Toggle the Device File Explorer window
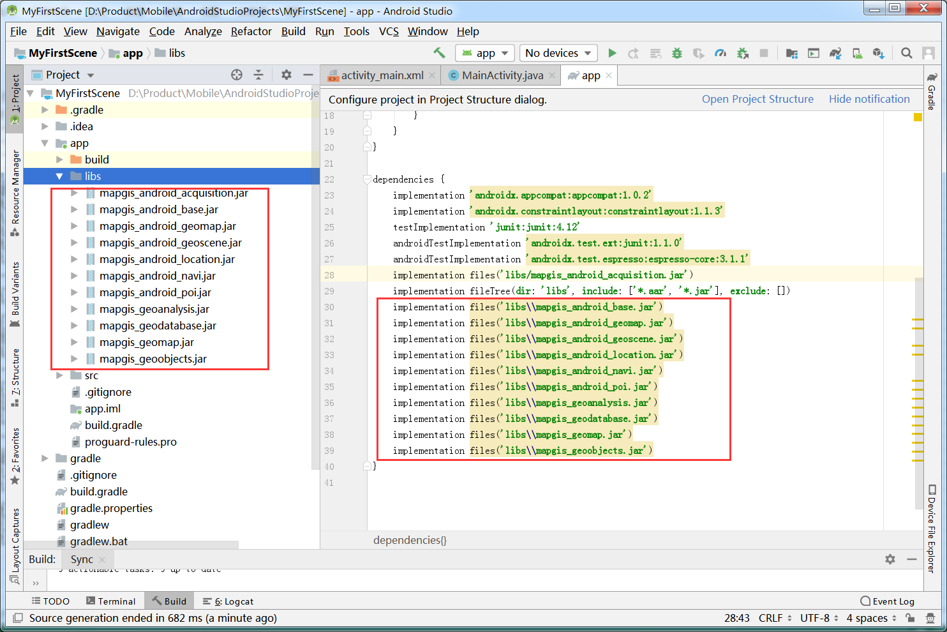 point(932,529)
